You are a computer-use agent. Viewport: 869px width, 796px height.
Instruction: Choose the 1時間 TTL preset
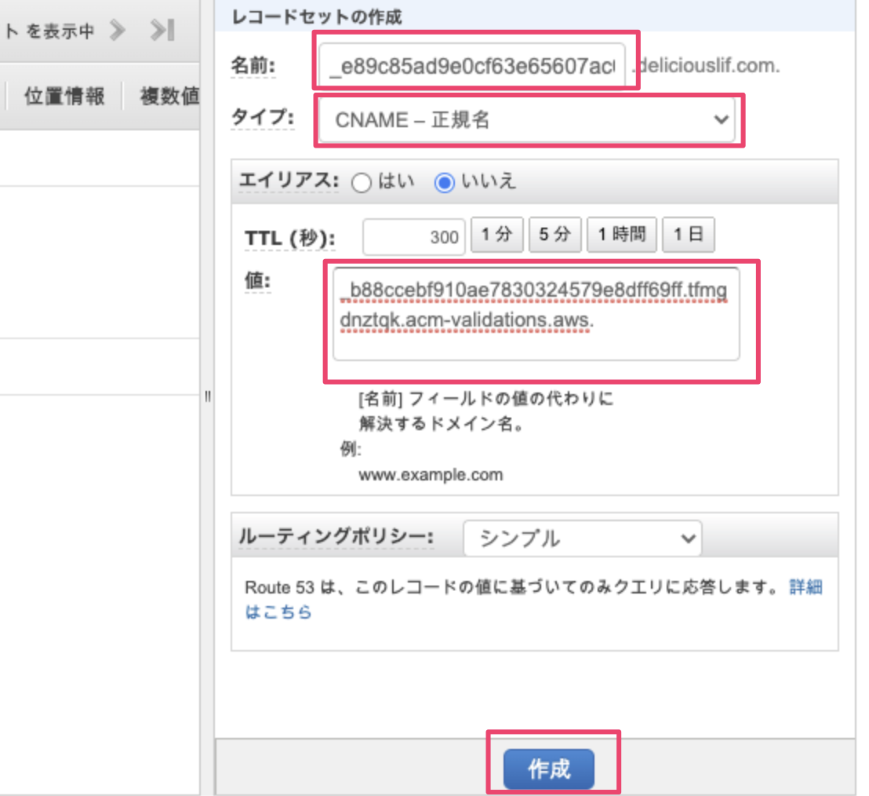[621, 235]
